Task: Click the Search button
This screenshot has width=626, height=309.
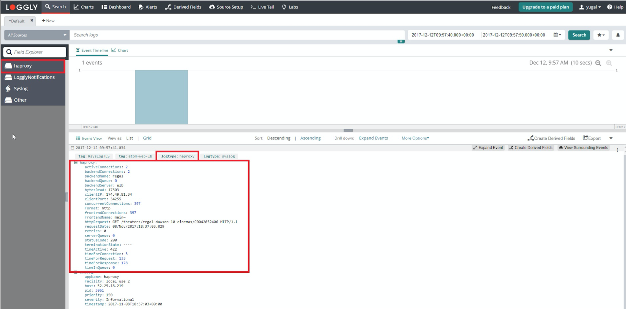Action: click(x=579, y=35)
